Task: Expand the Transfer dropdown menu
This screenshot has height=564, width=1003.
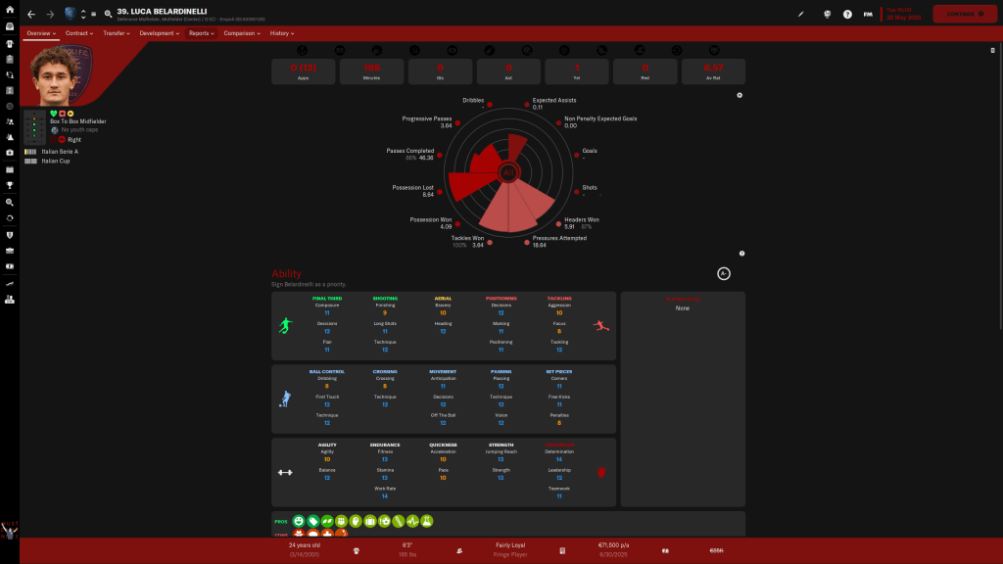Action: (117, 33)
